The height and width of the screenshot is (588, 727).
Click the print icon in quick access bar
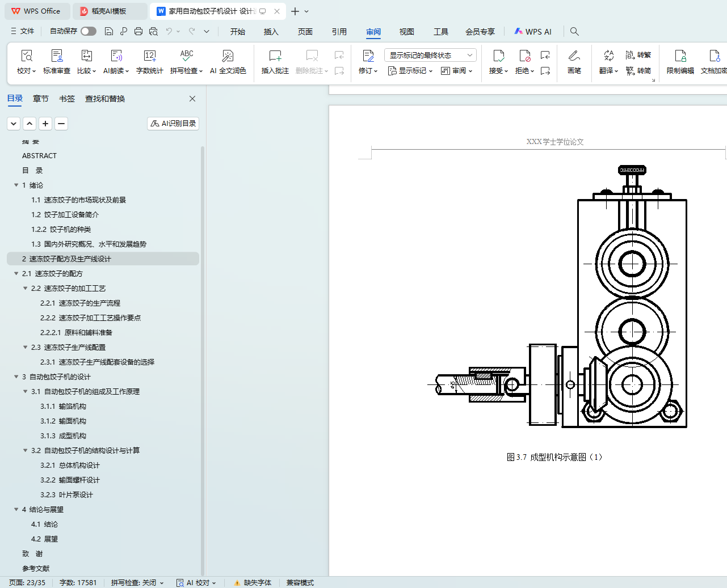(x=138, y=32)
